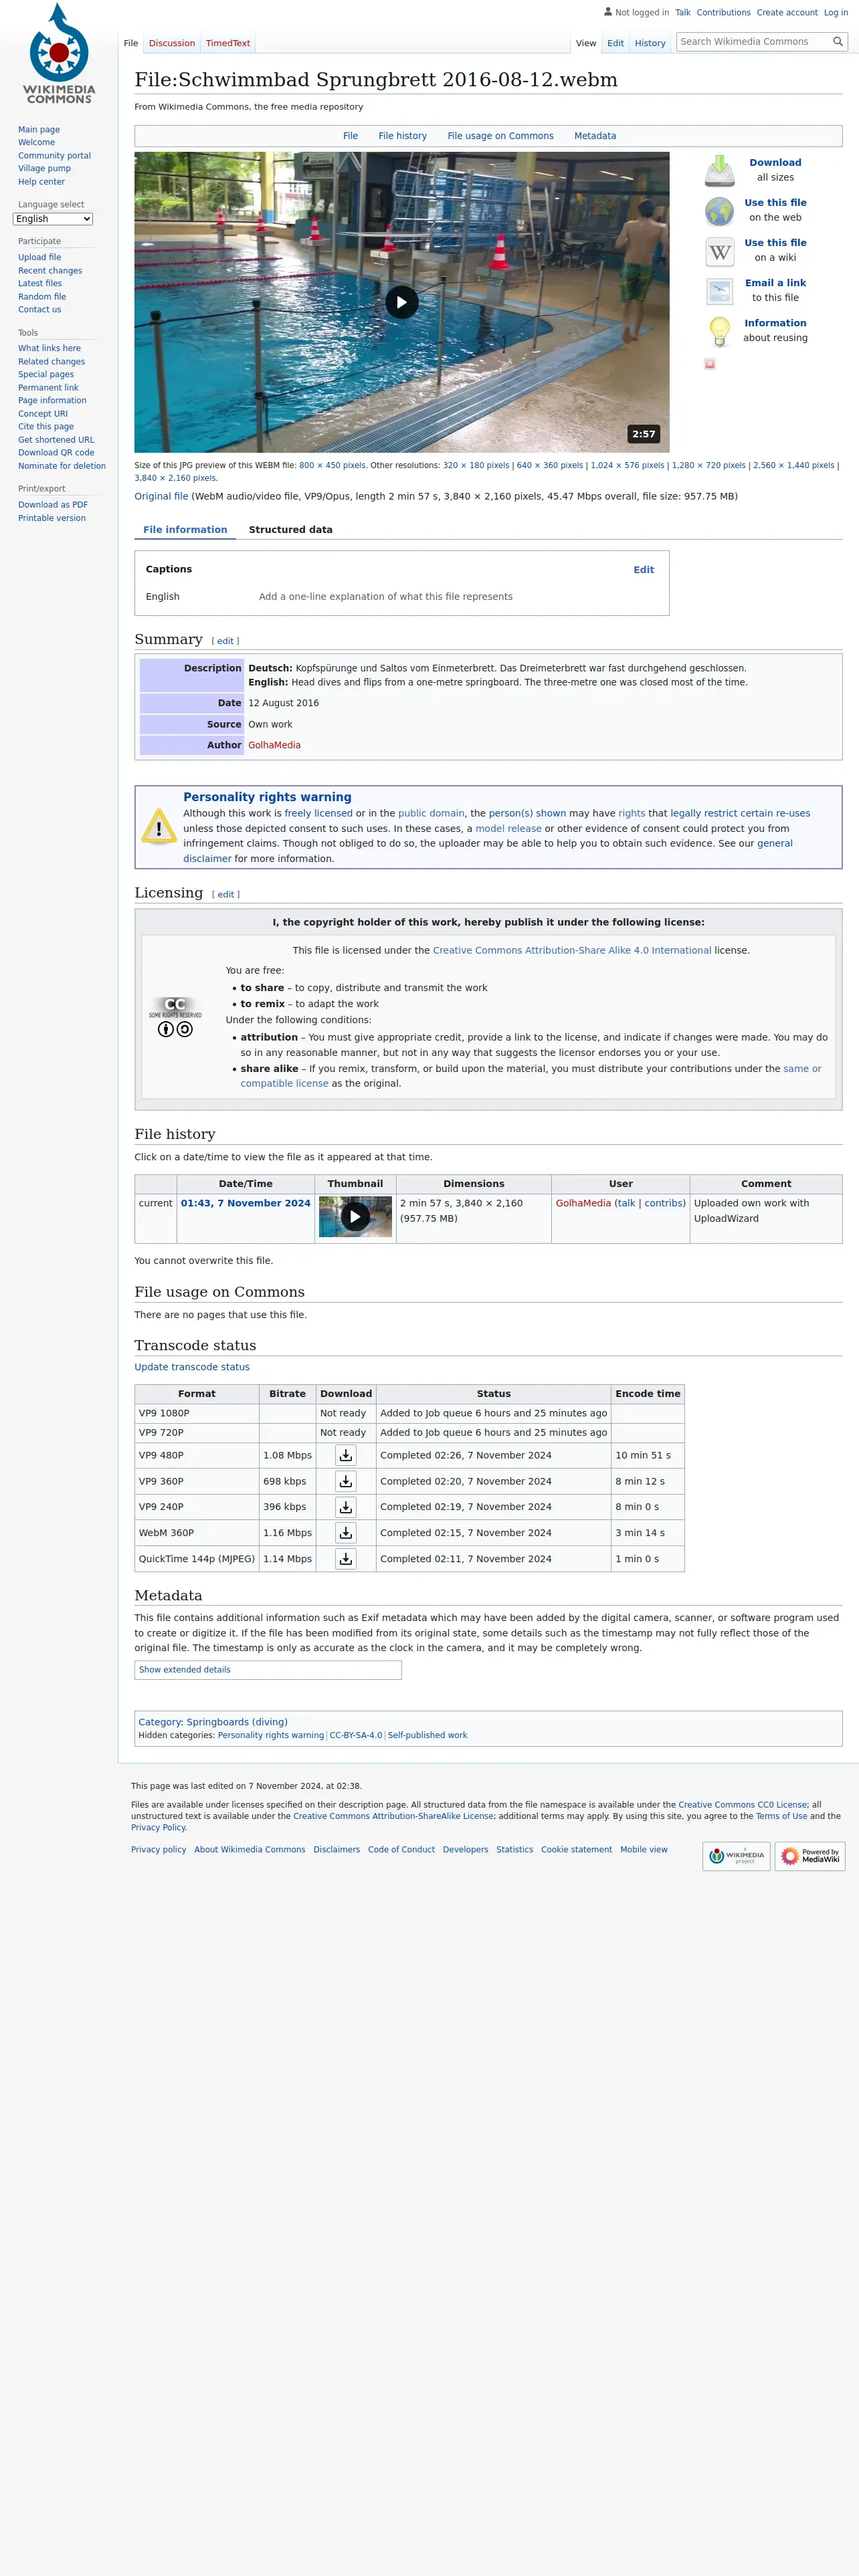
Task: Click the add caption explanation placeholder
Action: tap(386, 597)
